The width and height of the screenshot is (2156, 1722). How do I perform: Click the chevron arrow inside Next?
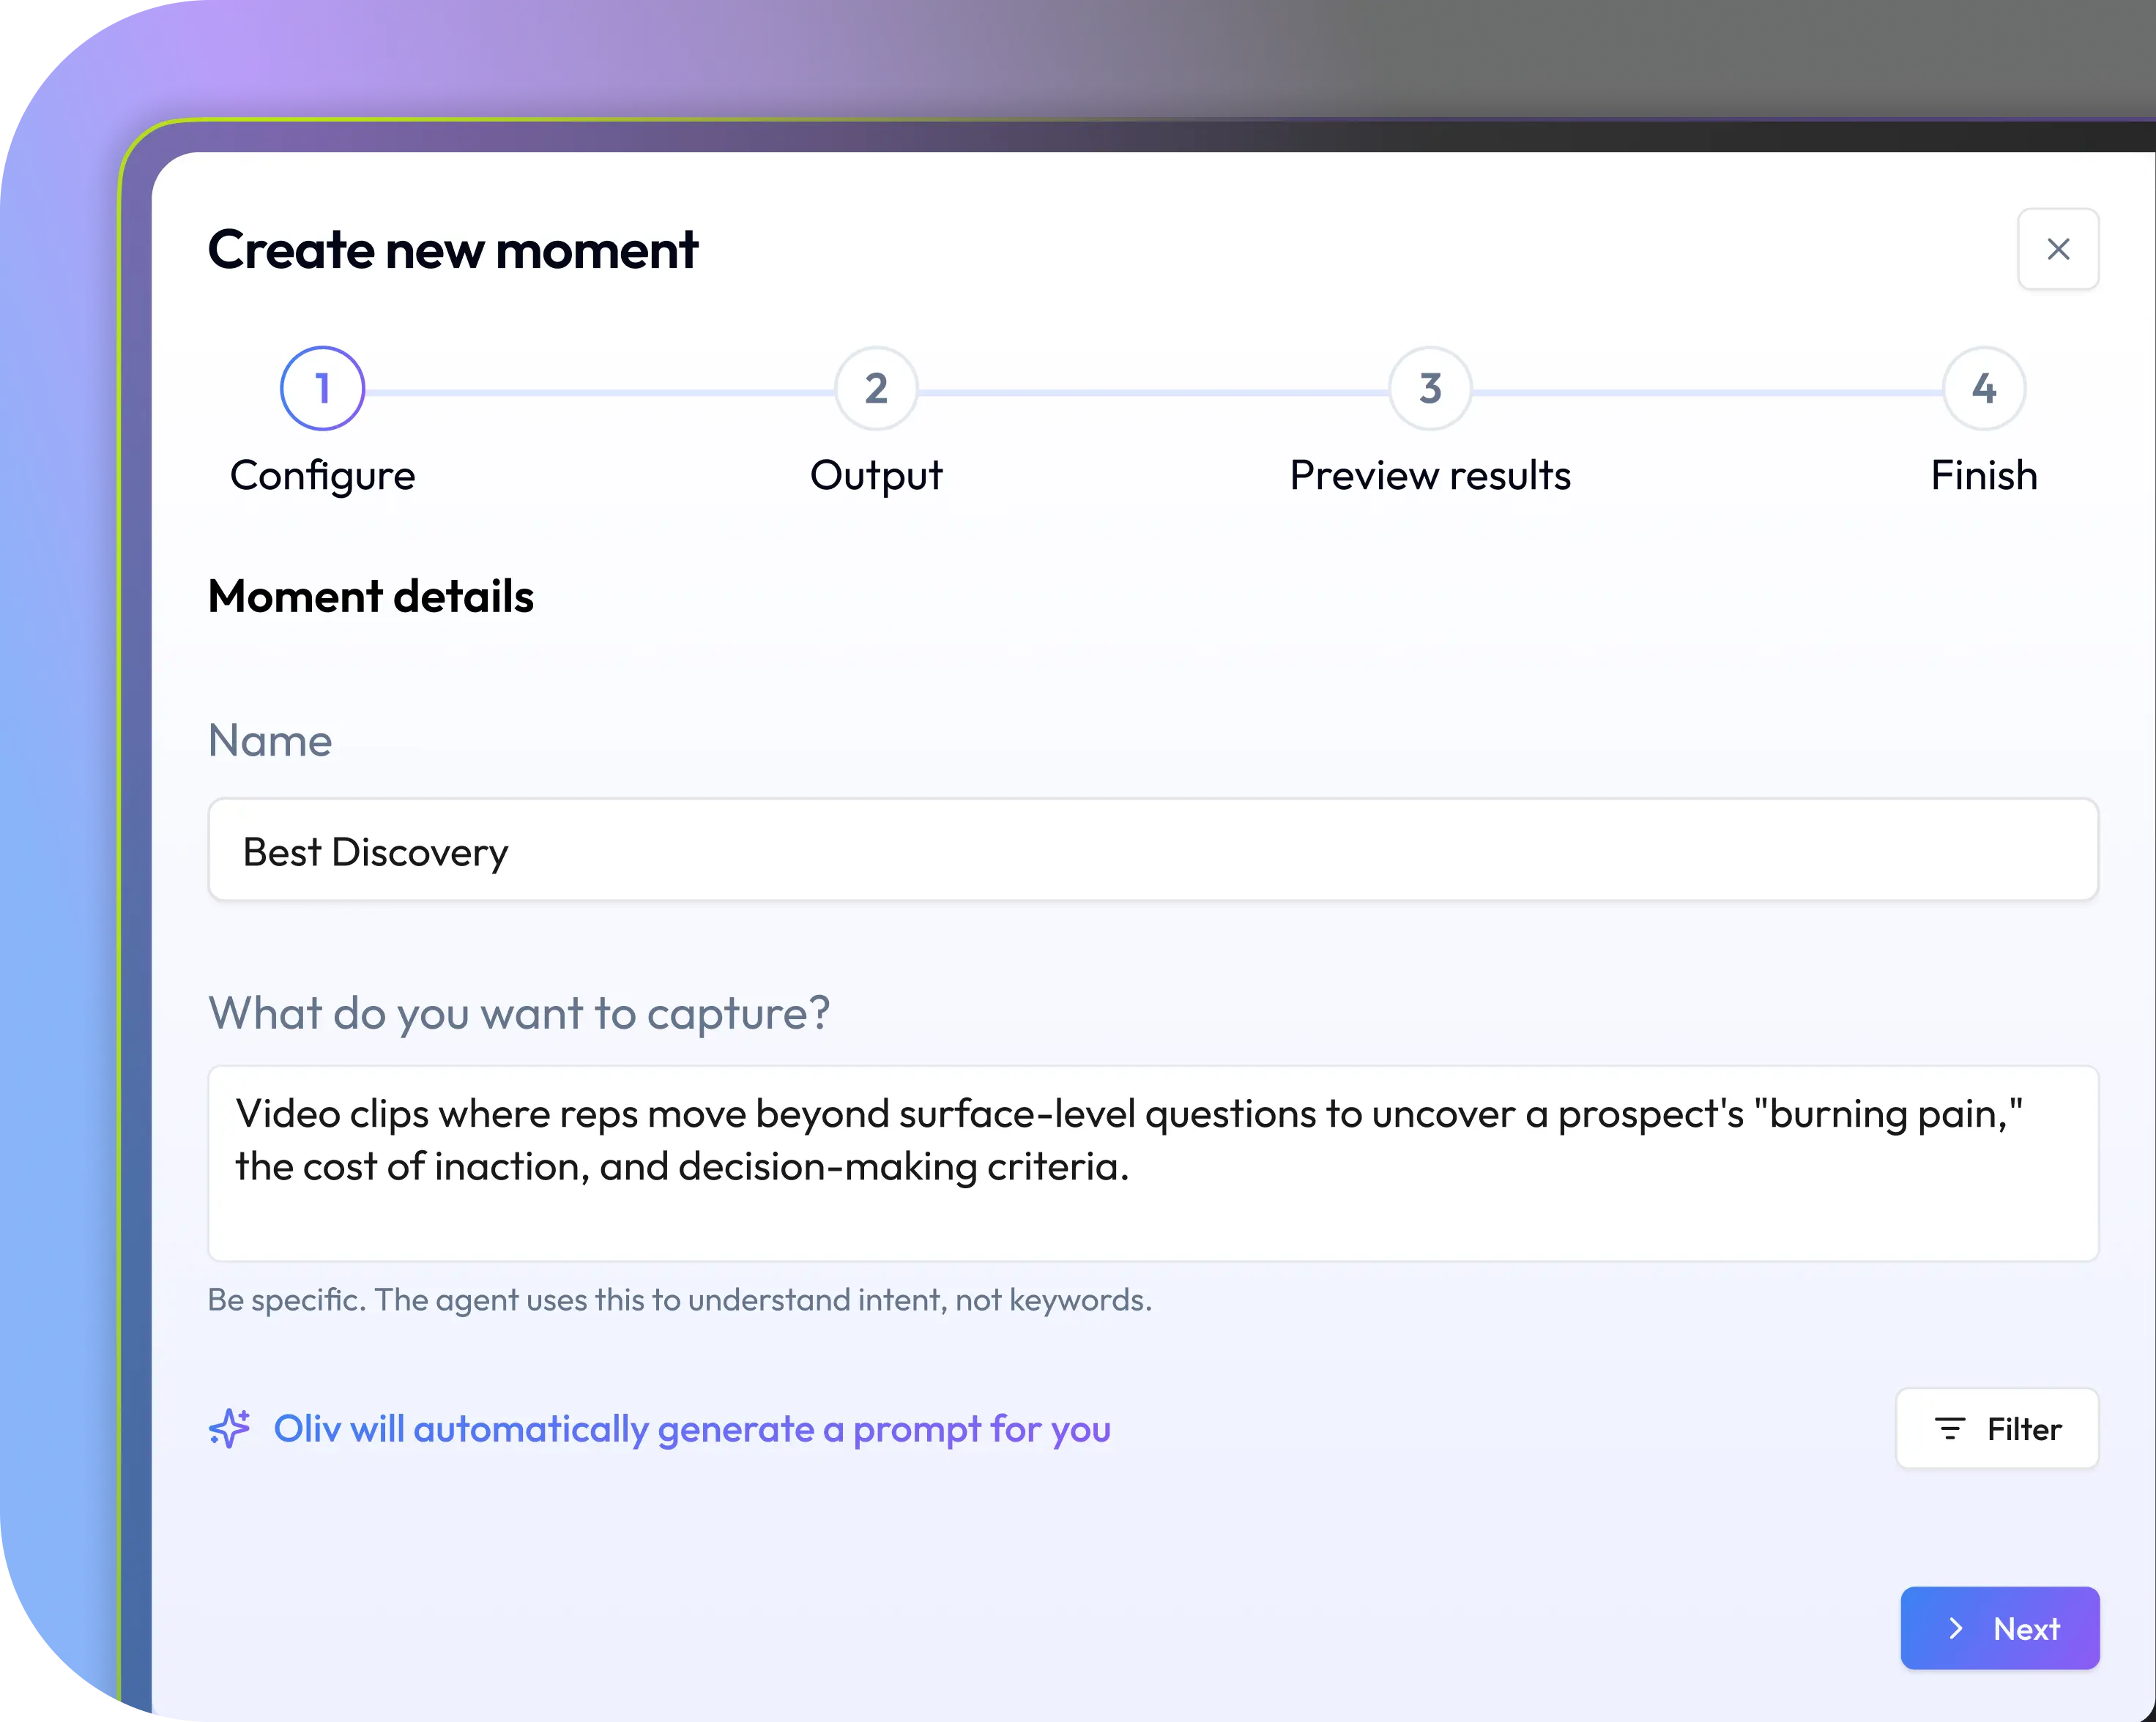1956,1628
